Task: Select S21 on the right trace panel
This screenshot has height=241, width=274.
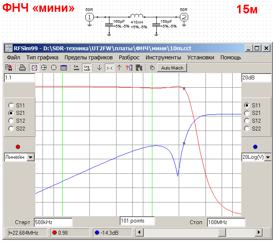Action: pos(247,113)
